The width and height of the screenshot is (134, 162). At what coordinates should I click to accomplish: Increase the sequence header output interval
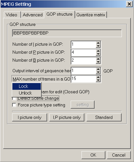click(98, 69)
